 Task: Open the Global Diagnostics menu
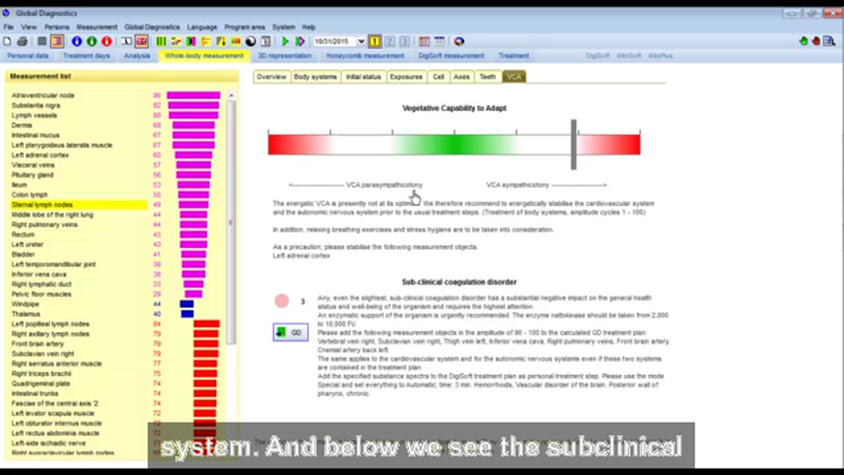(152, 27)
